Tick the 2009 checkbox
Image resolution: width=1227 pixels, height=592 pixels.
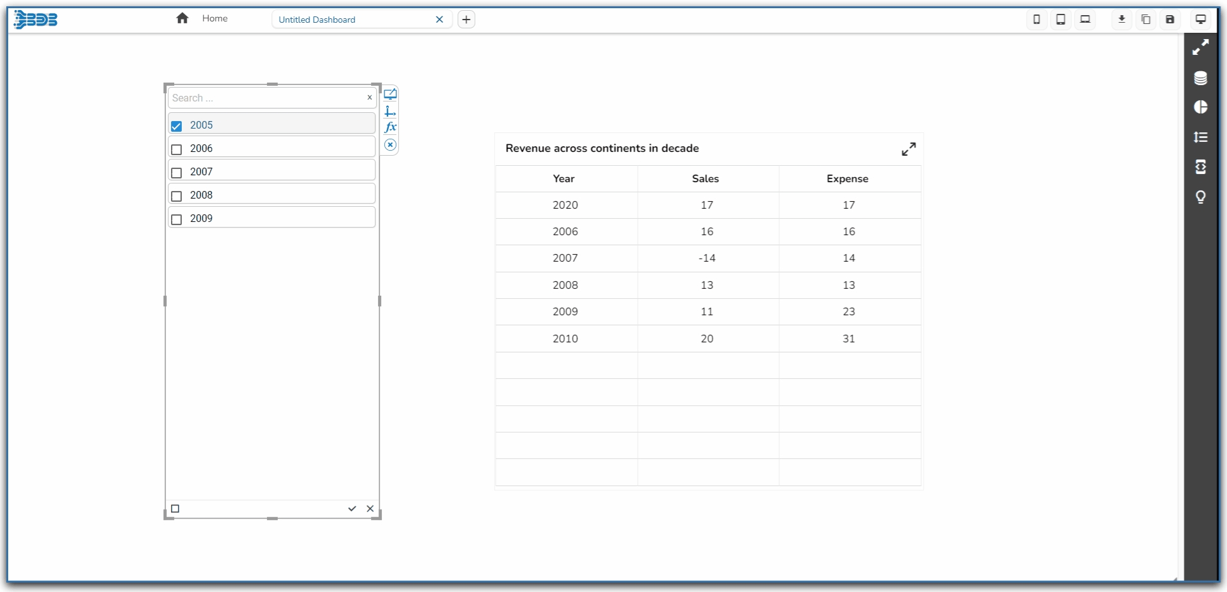click(177, 219)
